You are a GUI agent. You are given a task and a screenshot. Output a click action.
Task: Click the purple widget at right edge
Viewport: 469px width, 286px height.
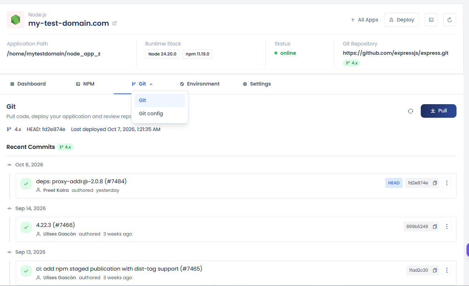pos(468,250)
